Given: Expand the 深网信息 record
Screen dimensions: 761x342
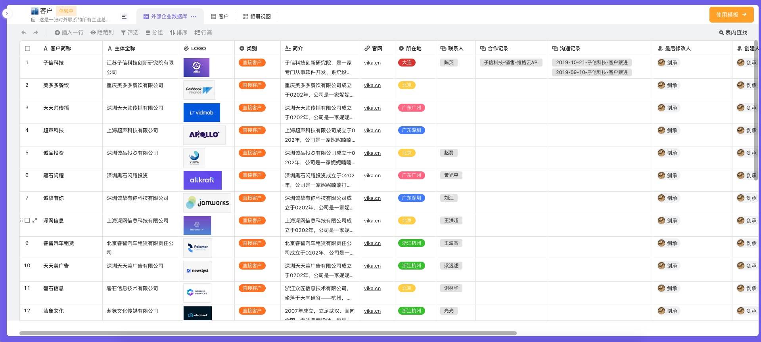Looking at the screenshot, I should pos(35,220).
